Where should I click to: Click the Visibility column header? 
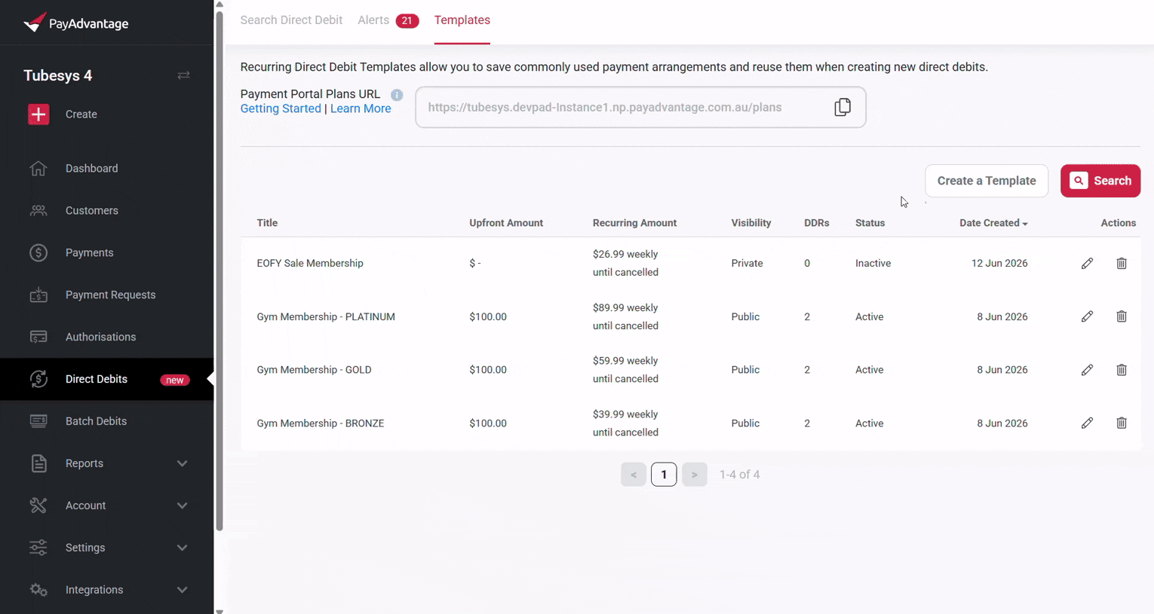pyautogui.click(x=751, y=223)
